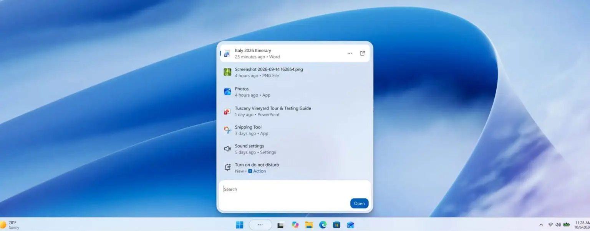The image size is (590, 231).
Task: Click the three-dot more options icon
Action: 350,53
